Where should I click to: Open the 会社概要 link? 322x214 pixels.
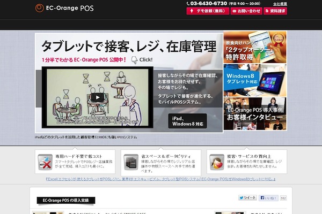pos(280,4)
